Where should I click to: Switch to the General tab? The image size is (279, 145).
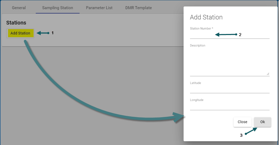[x=19, y=8]
